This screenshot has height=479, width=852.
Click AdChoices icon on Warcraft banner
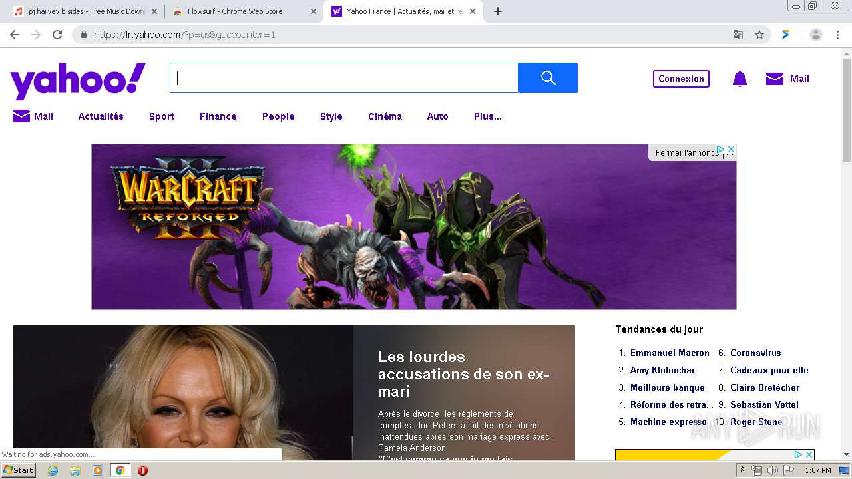pos(720,150)
